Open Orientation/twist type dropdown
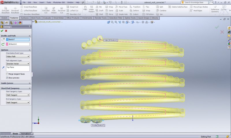The image size is (231, 138). click(18, 57)
